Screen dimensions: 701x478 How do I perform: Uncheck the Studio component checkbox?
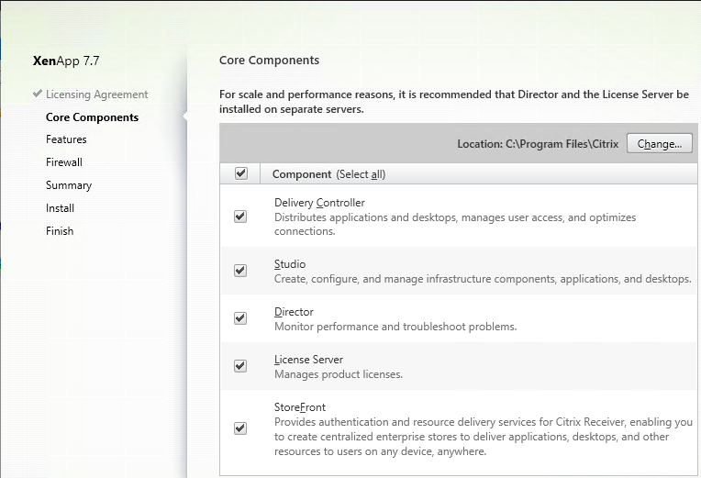click(240, 271)
